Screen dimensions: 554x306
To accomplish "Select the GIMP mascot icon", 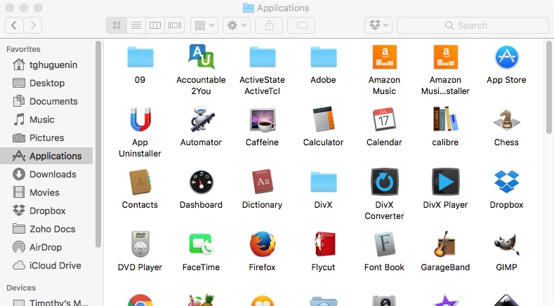I will (x=507, y=244).
